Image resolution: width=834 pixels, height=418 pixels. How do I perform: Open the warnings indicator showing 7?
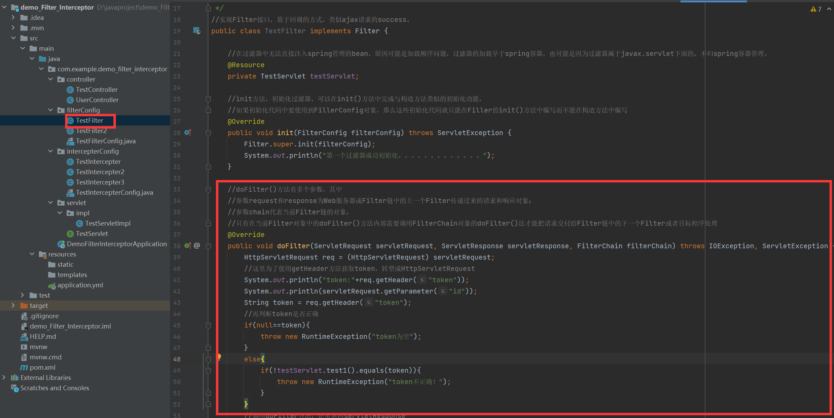pyautogui.click(x=816, y=9)
